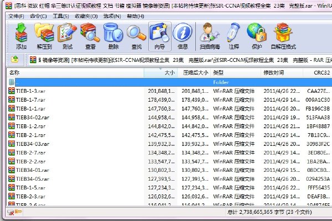Click the TIEB34-02.rar file icon
Viewport: 332px width, 221px height.
(12, 117)
